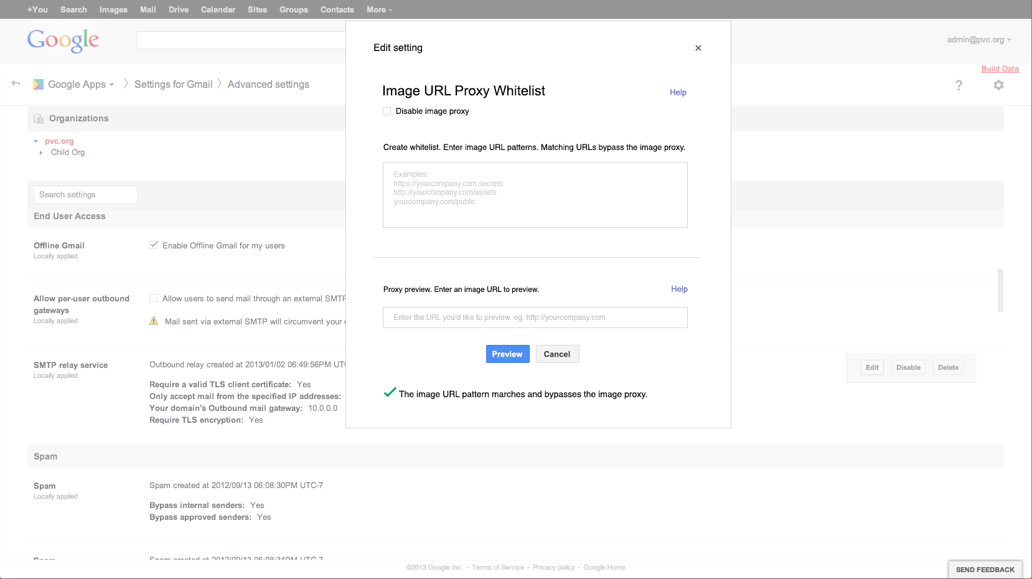
Task: Select Child Org in organization tree
Action: [68, 153]
